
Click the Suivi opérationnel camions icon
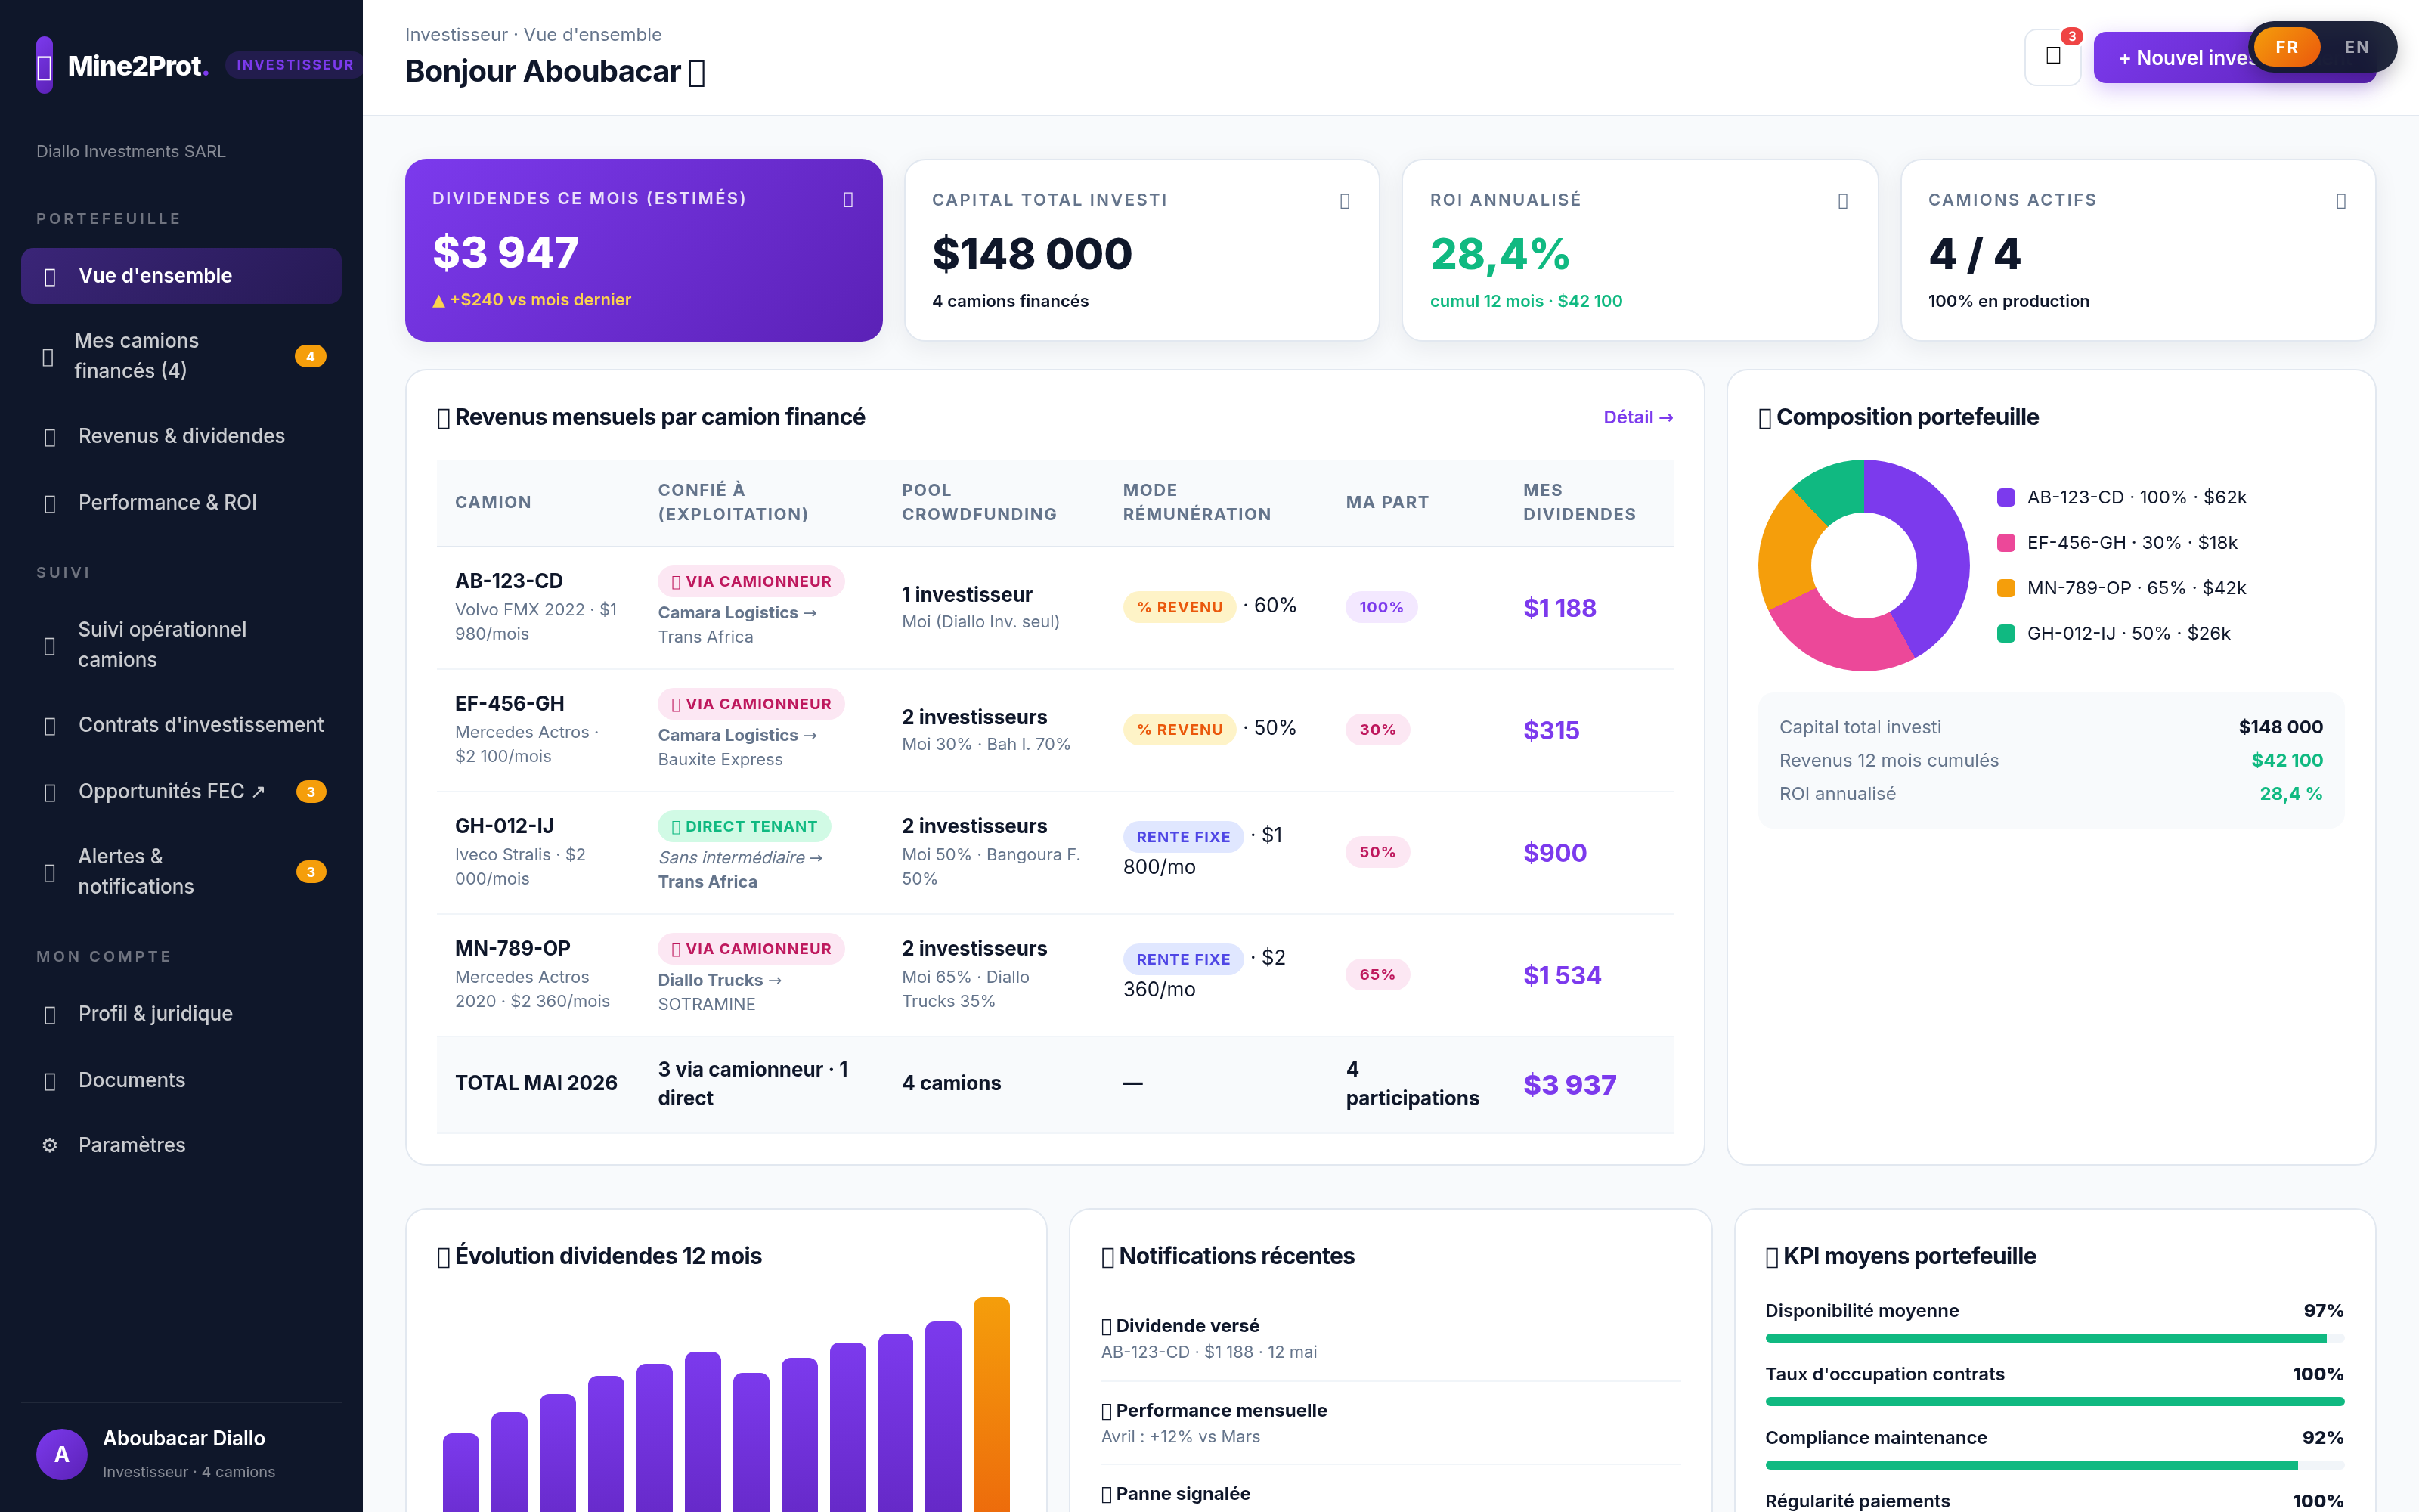(50, 645)
